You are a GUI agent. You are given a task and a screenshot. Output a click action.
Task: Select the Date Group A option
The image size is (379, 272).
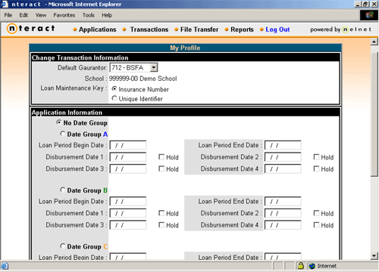click(62, 134)
